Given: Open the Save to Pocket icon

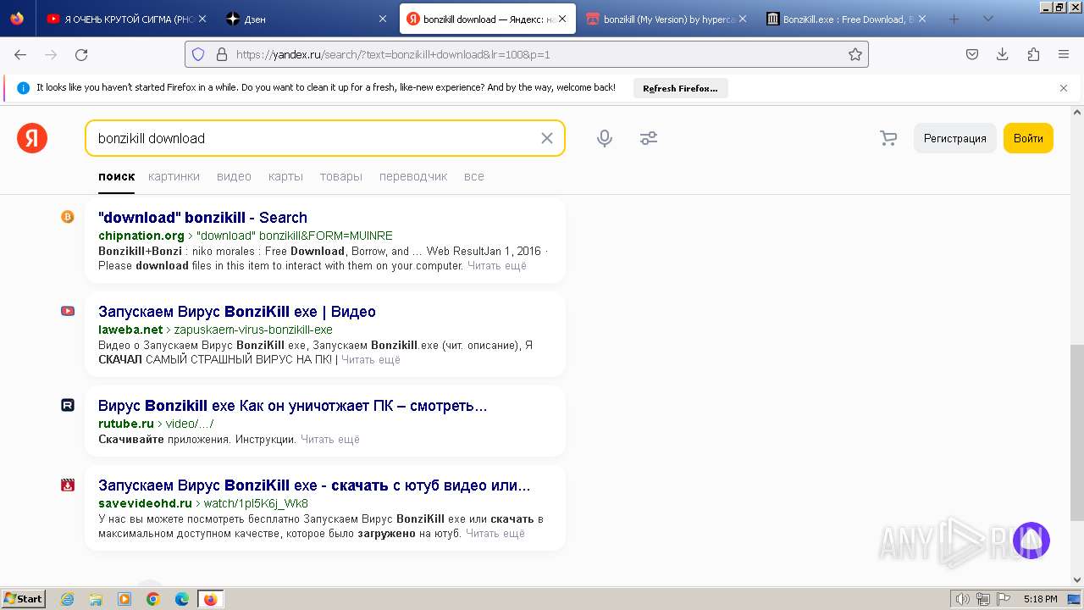Looking at the screenshot, I should tap(972, 54).
